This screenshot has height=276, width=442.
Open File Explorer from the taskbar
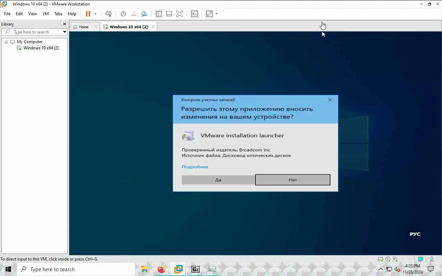point(144,269)
